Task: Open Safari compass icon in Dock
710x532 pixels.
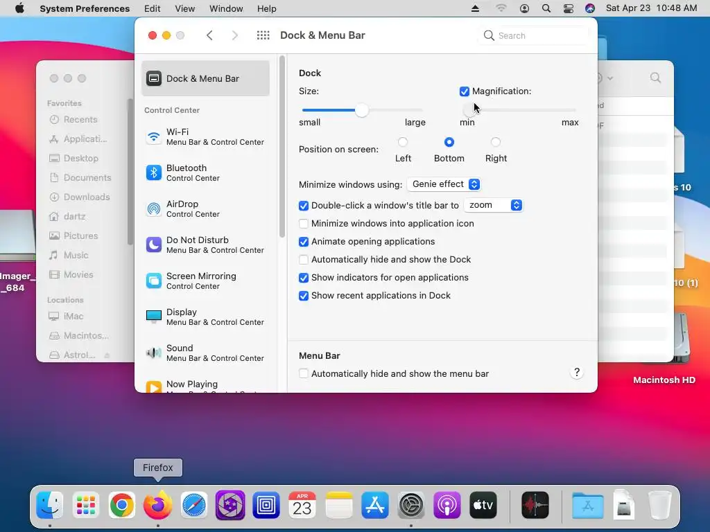Action: pyautogui.click(x=194, y=505)
